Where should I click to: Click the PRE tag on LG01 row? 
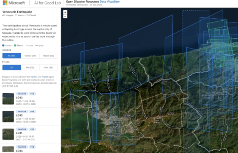tap(32, 129)
